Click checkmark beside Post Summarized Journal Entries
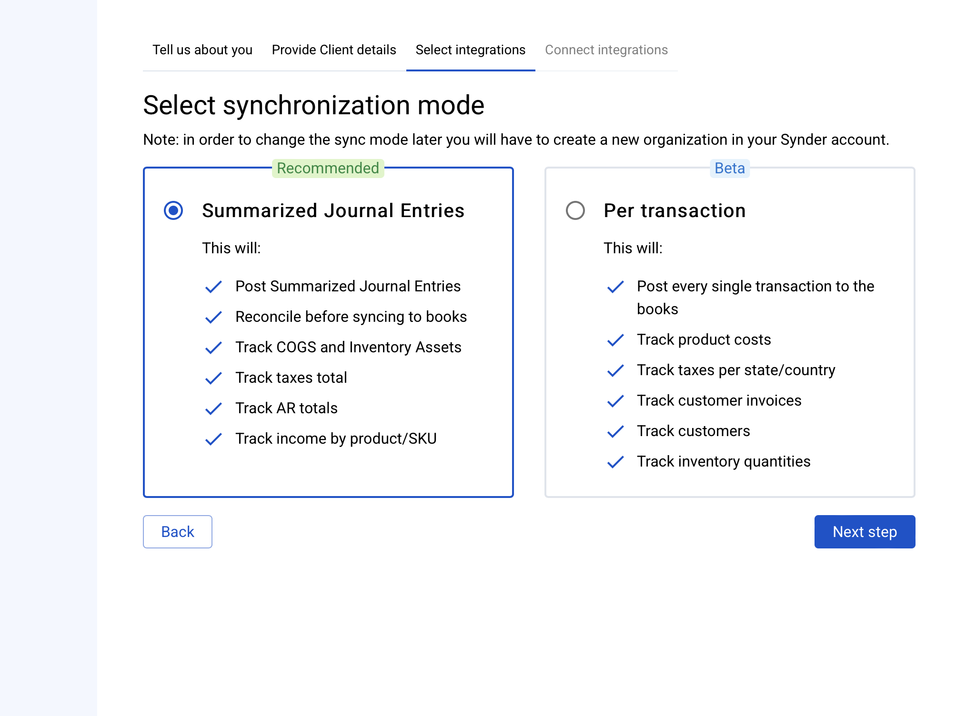 coord(213,287)
